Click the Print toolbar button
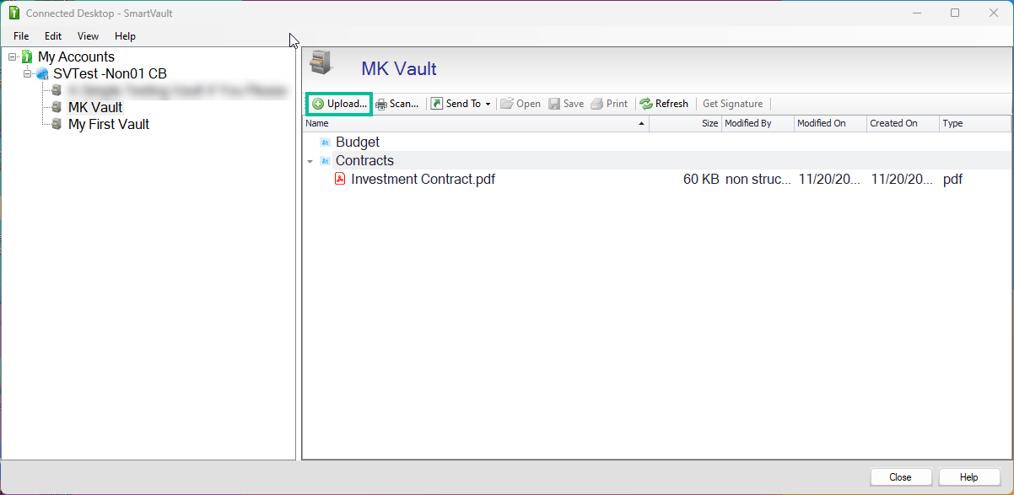Screen dimensions: 1014x495 pos(609,104)
